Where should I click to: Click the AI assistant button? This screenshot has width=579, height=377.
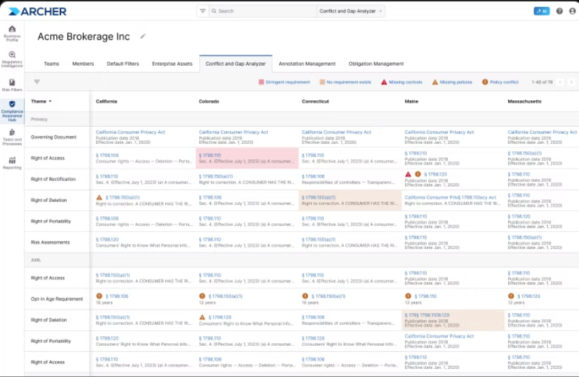(542, 12)
